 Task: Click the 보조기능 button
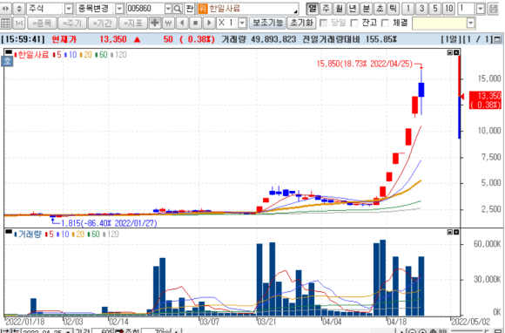[x=267, y=24]
